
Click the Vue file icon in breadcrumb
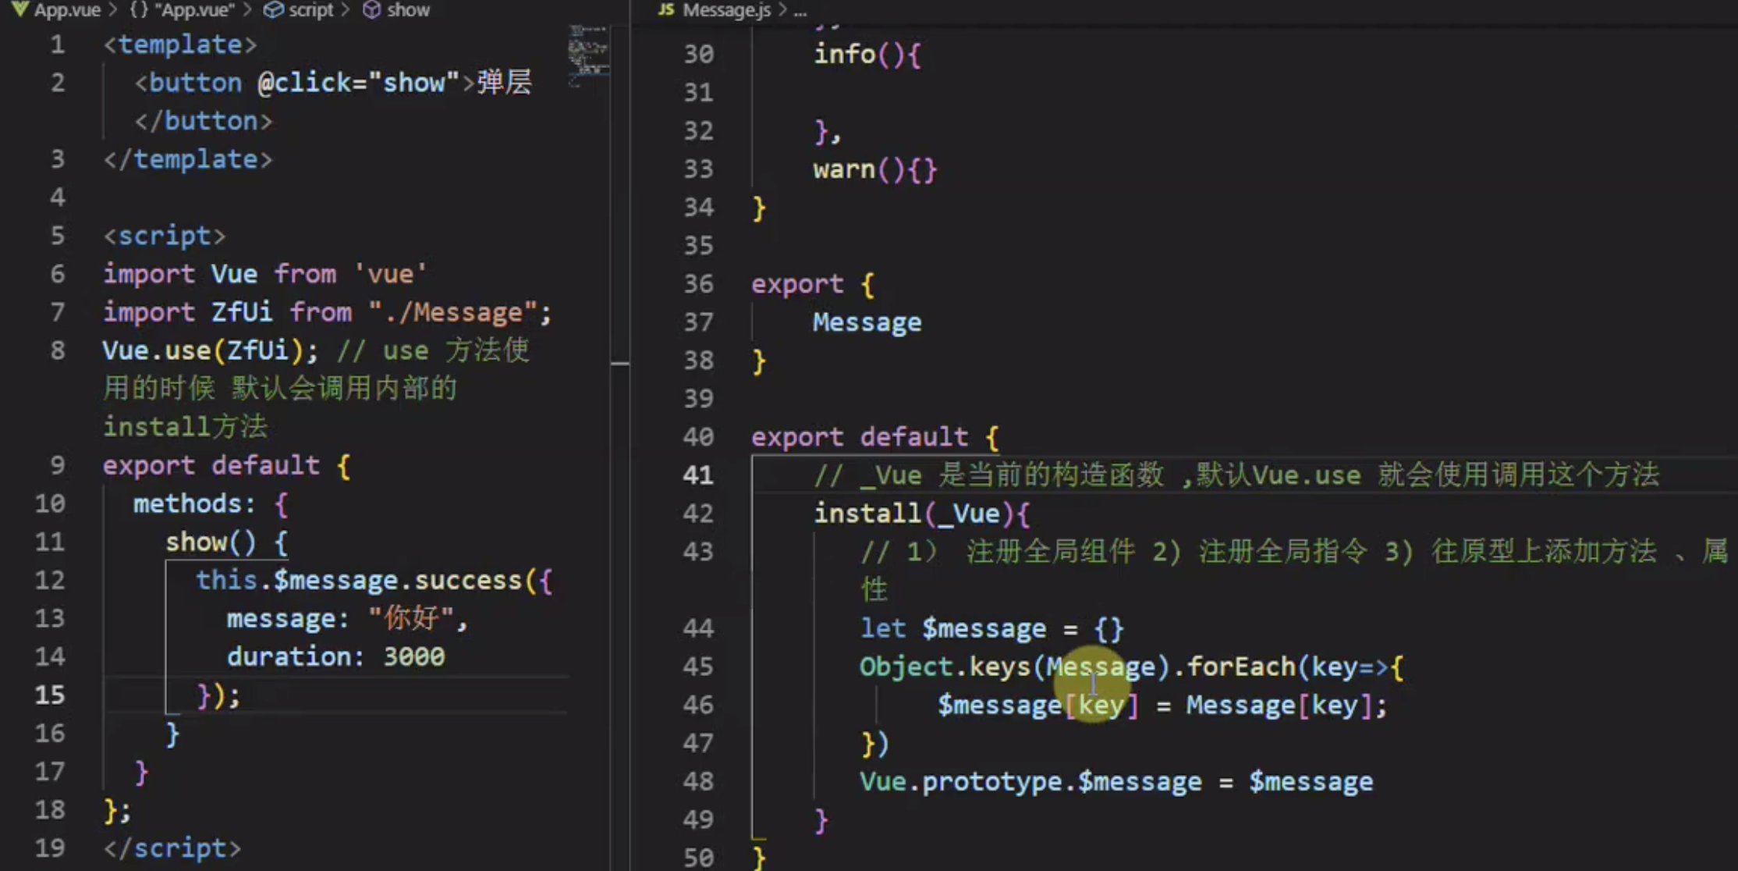20,9
